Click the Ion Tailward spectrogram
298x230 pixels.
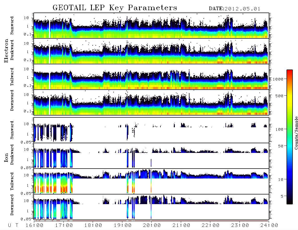point(151,181)
